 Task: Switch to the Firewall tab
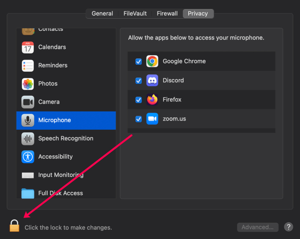(x=167, y=13)
